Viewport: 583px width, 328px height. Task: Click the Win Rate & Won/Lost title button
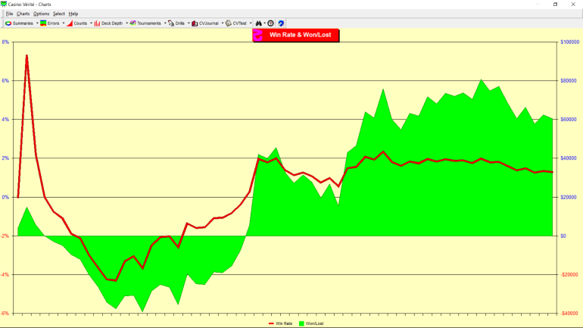pos(296,35)
